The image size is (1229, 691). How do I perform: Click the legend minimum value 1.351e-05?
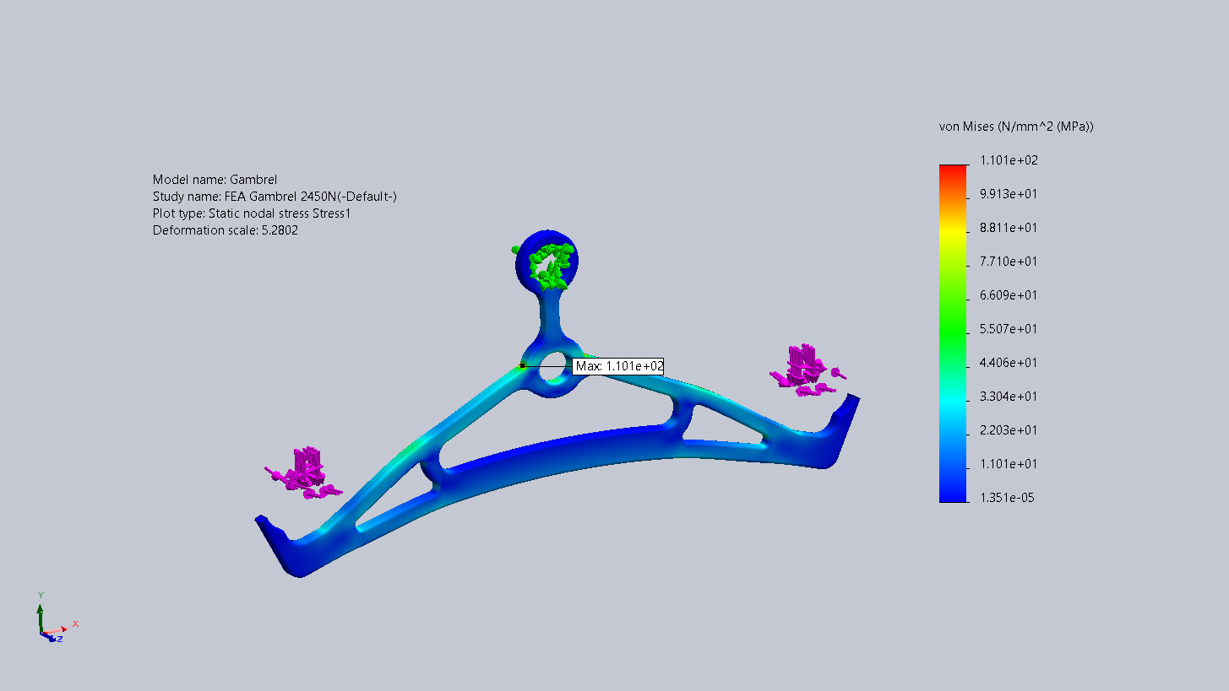(x=1007, y=498)
